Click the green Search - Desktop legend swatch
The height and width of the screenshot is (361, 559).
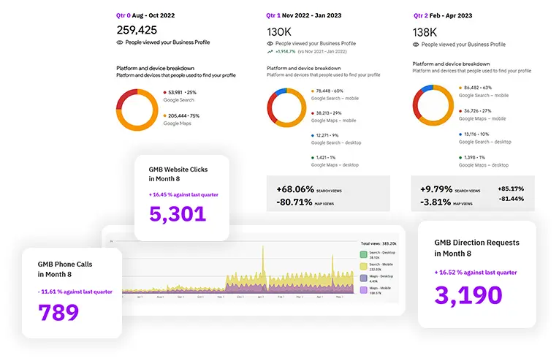pyautogui.click(x=363, y=254)
